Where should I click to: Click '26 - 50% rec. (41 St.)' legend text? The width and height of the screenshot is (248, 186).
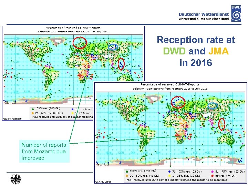tap(144, 176)
